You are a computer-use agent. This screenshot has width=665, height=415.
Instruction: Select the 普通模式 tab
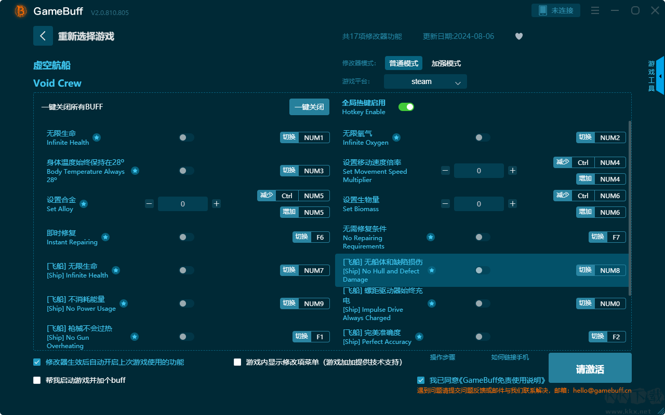coord(404,63)
